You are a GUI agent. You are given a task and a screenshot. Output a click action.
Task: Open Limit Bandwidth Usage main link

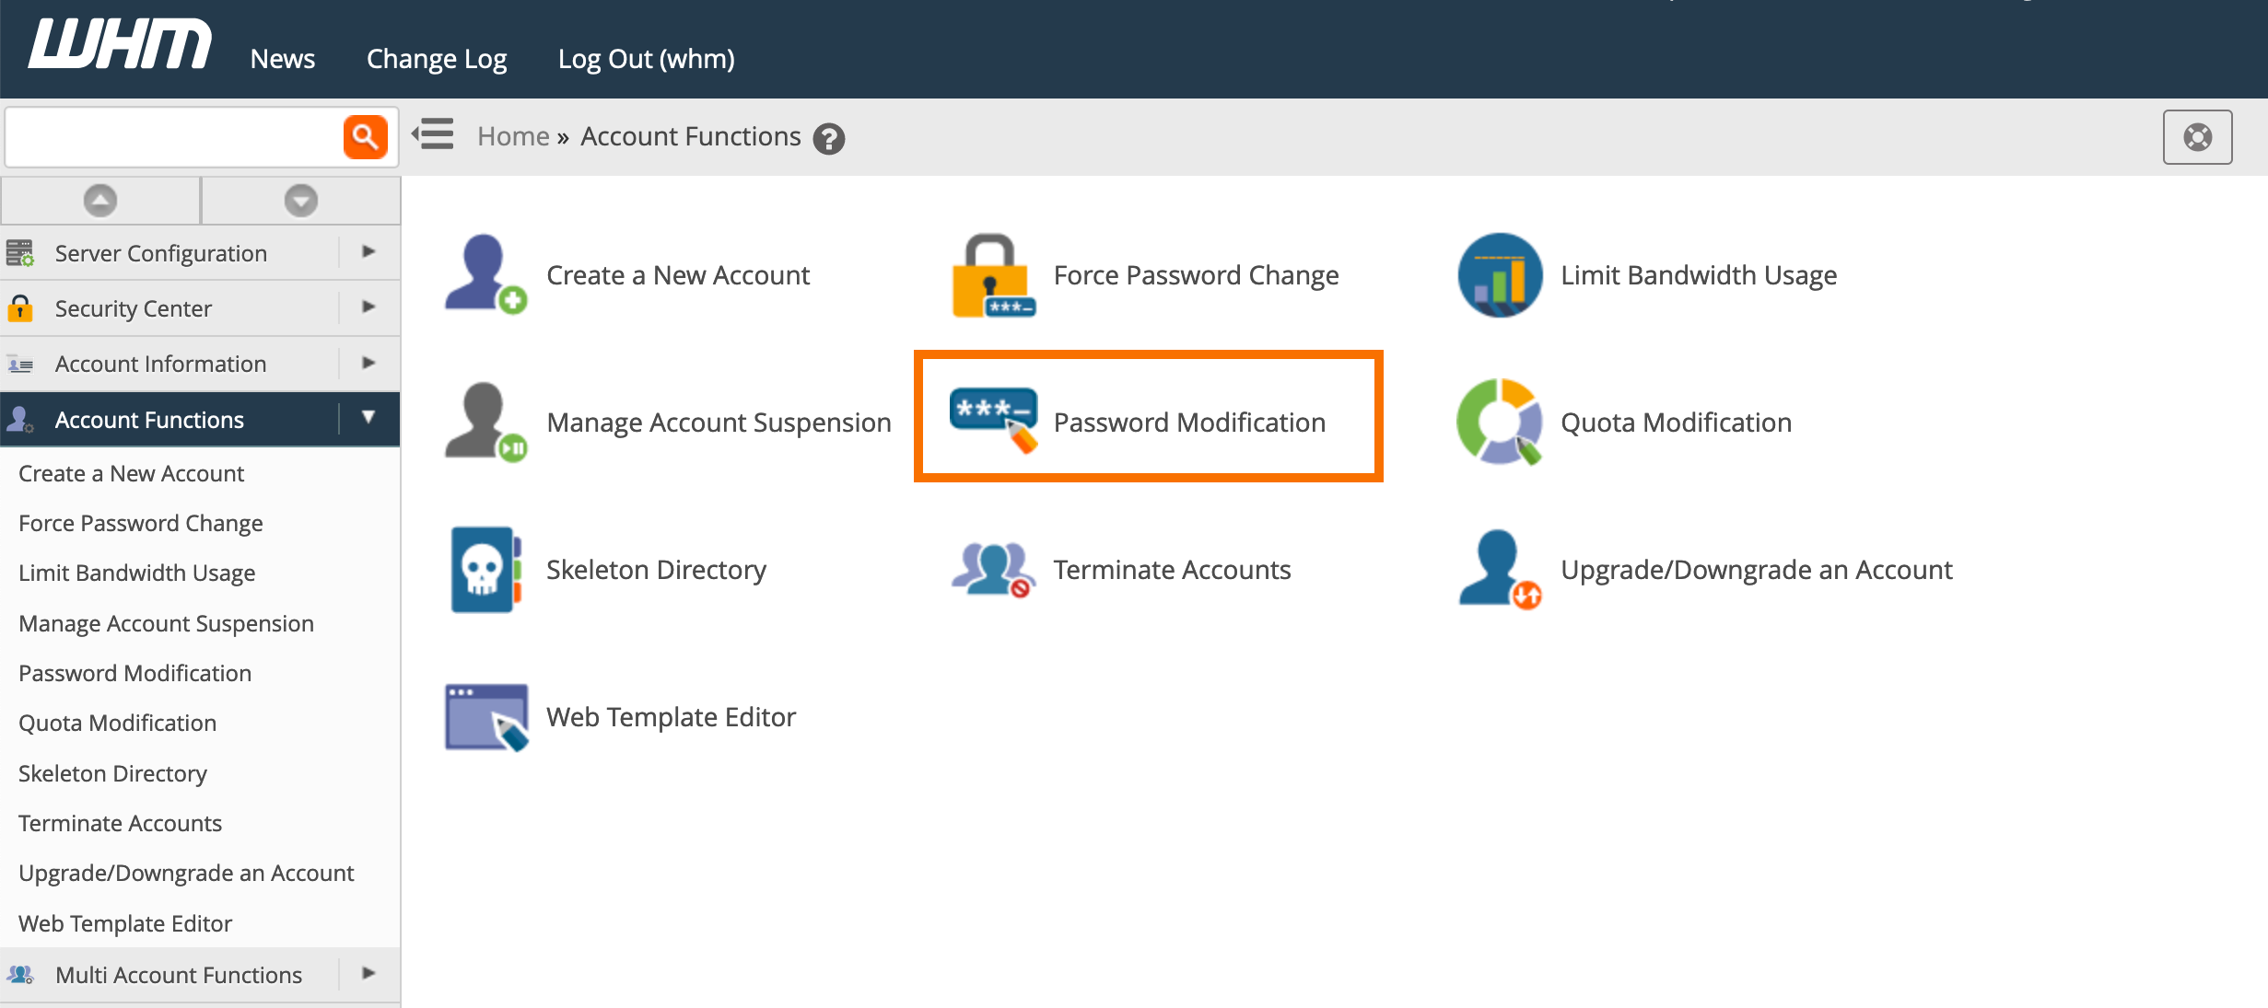(1699, 275)
